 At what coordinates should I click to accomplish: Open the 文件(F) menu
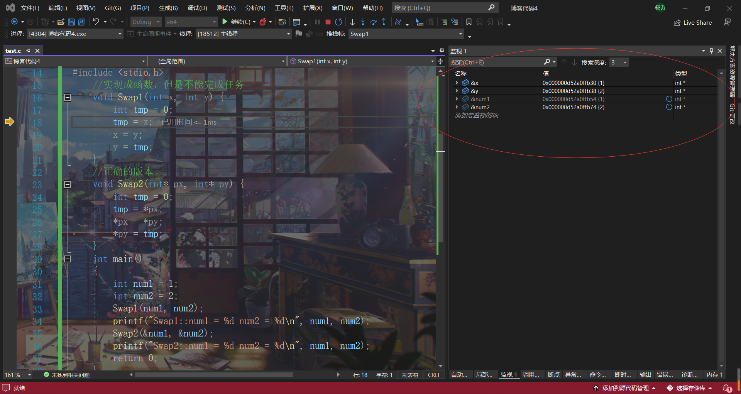click(30, 8)
